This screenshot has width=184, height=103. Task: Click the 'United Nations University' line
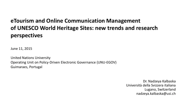pos(30,58)
